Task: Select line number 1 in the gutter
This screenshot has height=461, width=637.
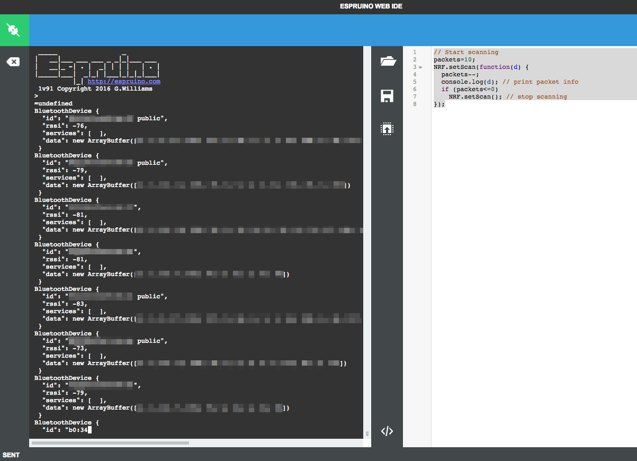Action: (415, 52)
